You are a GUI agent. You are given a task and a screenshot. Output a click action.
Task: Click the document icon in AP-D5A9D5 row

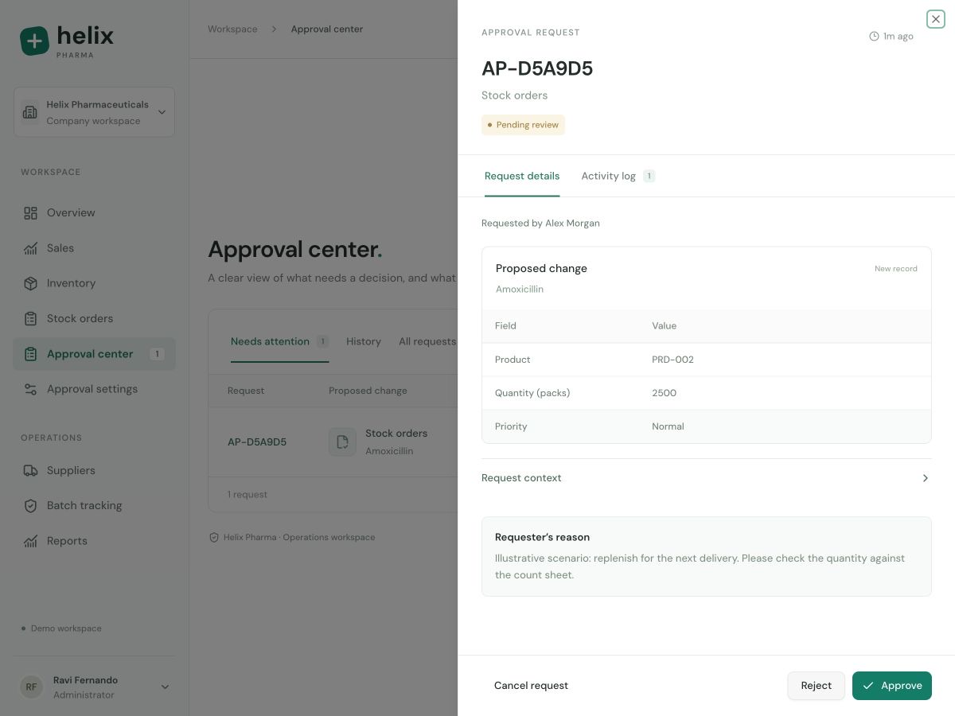pyautogui.click(x=342, y=442)
